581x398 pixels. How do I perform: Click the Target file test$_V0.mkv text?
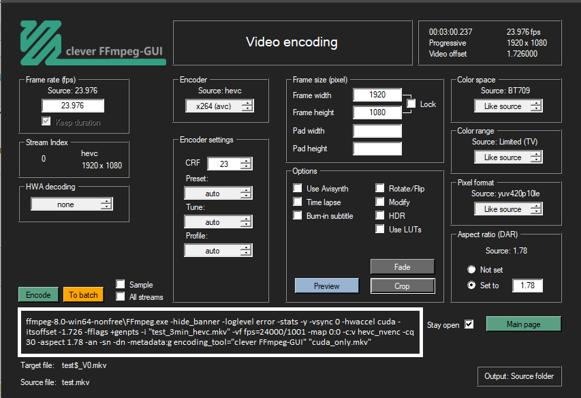pyautogui.click(x=84, y=365)
